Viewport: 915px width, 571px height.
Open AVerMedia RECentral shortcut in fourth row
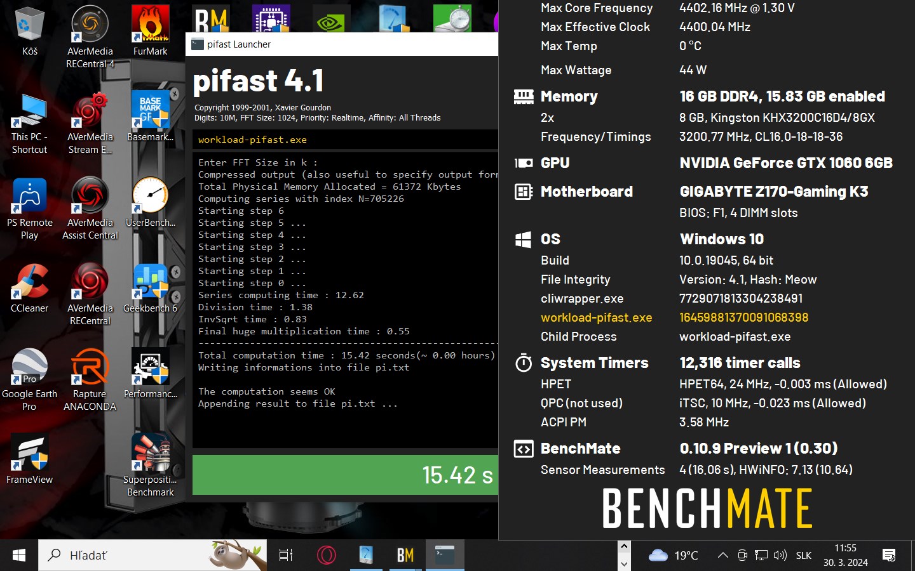click(x=90, y=295)
